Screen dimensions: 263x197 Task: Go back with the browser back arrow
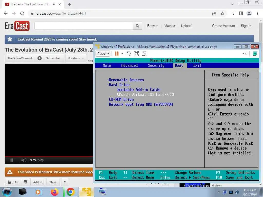tap(6, 13)
